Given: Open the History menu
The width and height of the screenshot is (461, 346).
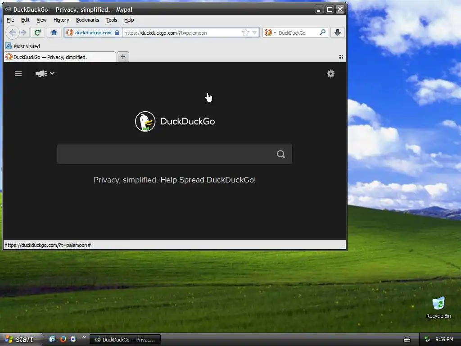Looking at the screenshot, I should coord(61,20).
